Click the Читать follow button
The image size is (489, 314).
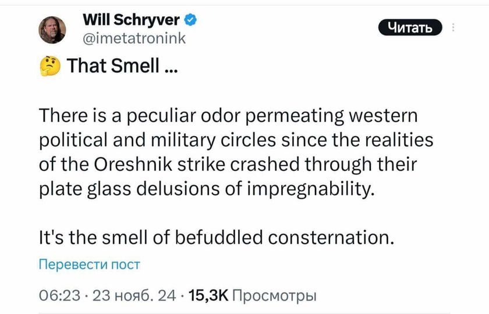[410, 27]
